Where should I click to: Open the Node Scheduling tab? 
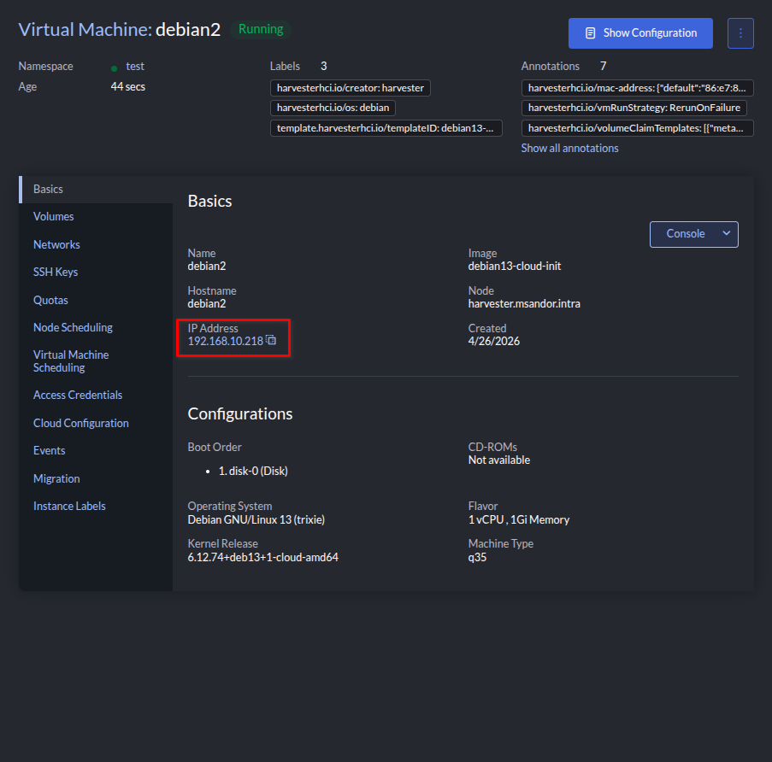coord(73,328)
